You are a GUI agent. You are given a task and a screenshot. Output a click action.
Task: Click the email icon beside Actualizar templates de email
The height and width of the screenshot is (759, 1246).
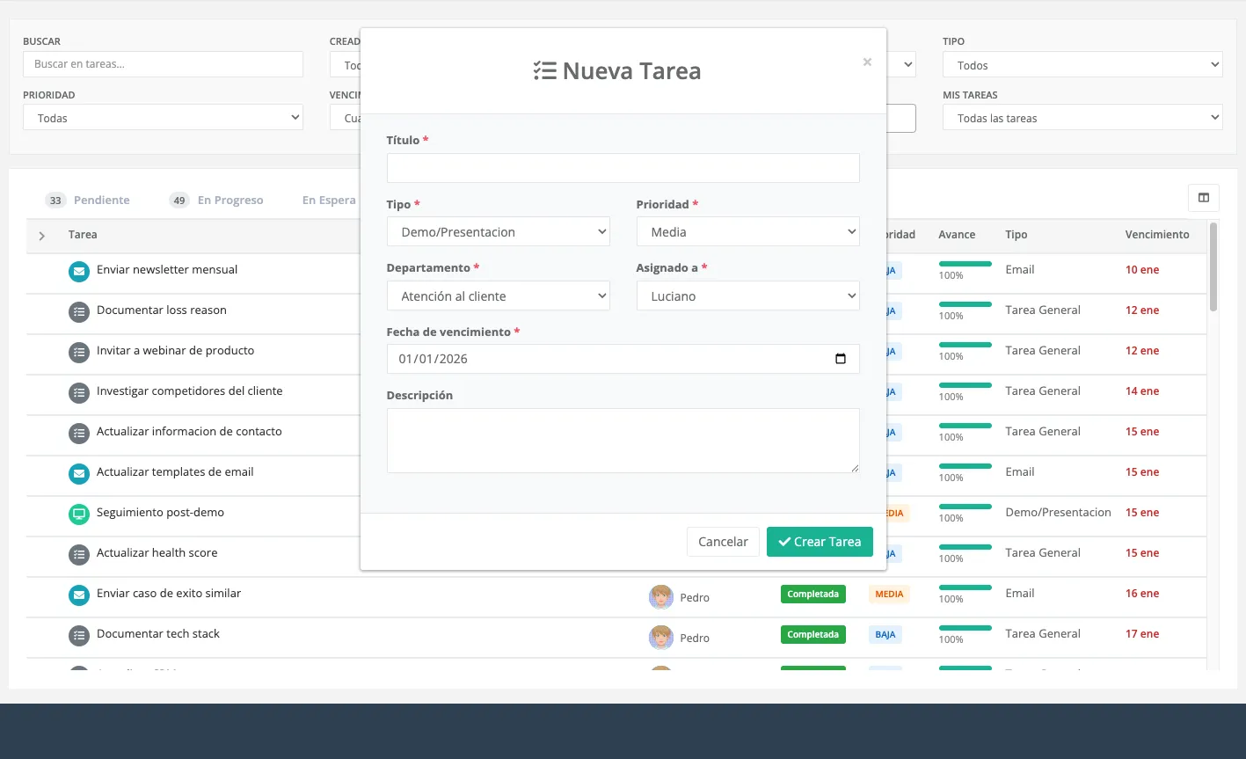[x=79, y=474]
